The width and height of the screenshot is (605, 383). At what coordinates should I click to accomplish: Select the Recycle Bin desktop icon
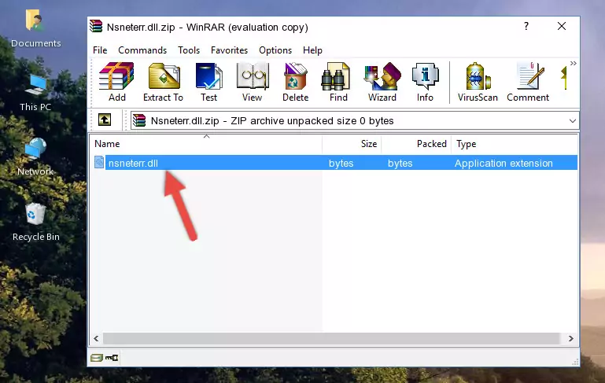coord(36,223)
